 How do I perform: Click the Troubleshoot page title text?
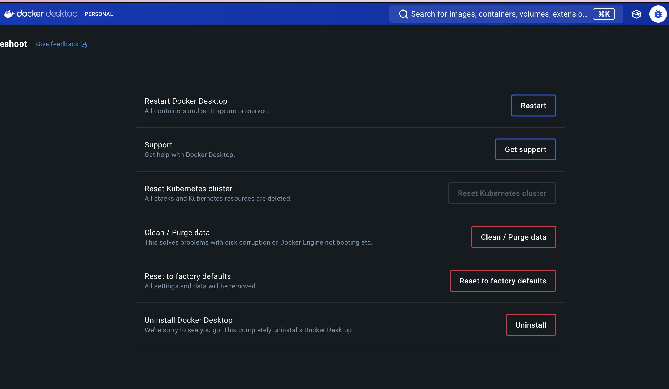[x=14, y=44]
